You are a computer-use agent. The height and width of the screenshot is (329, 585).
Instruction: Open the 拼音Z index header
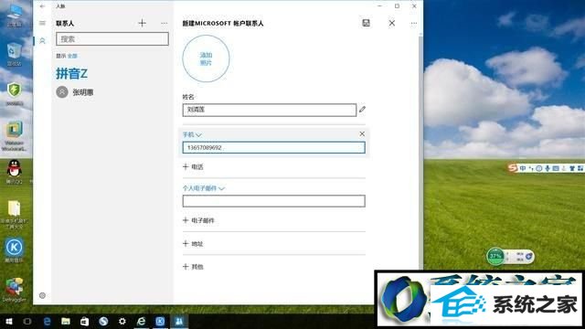tap(71, 73)
